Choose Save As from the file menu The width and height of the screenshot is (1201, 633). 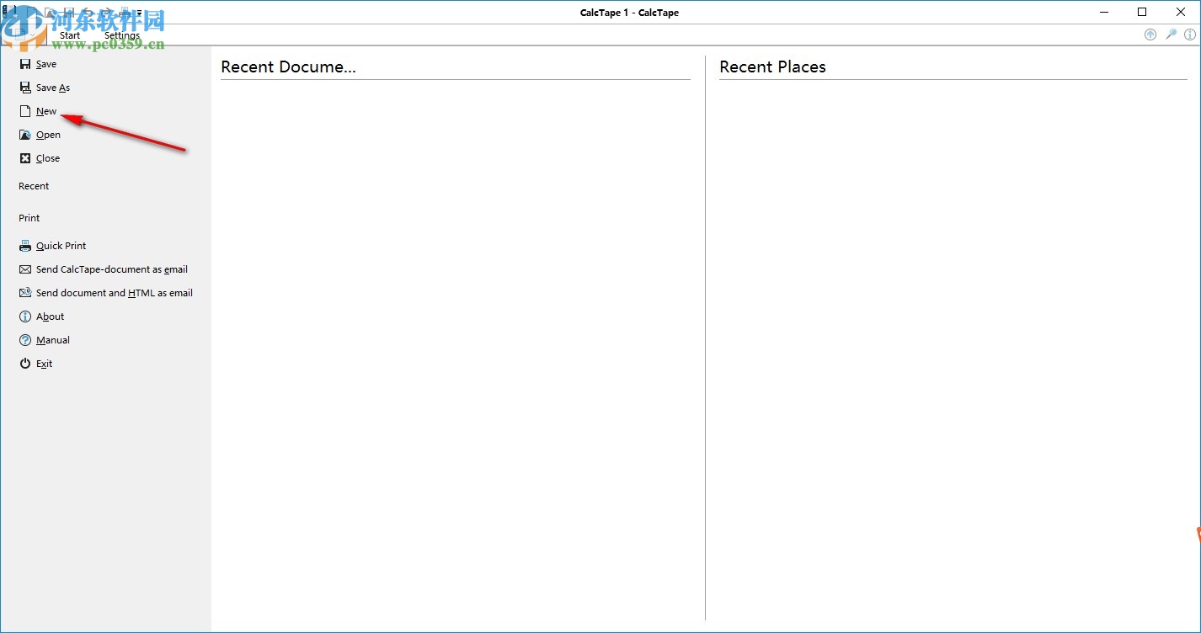pyautogui.click(x=45, y=88)
